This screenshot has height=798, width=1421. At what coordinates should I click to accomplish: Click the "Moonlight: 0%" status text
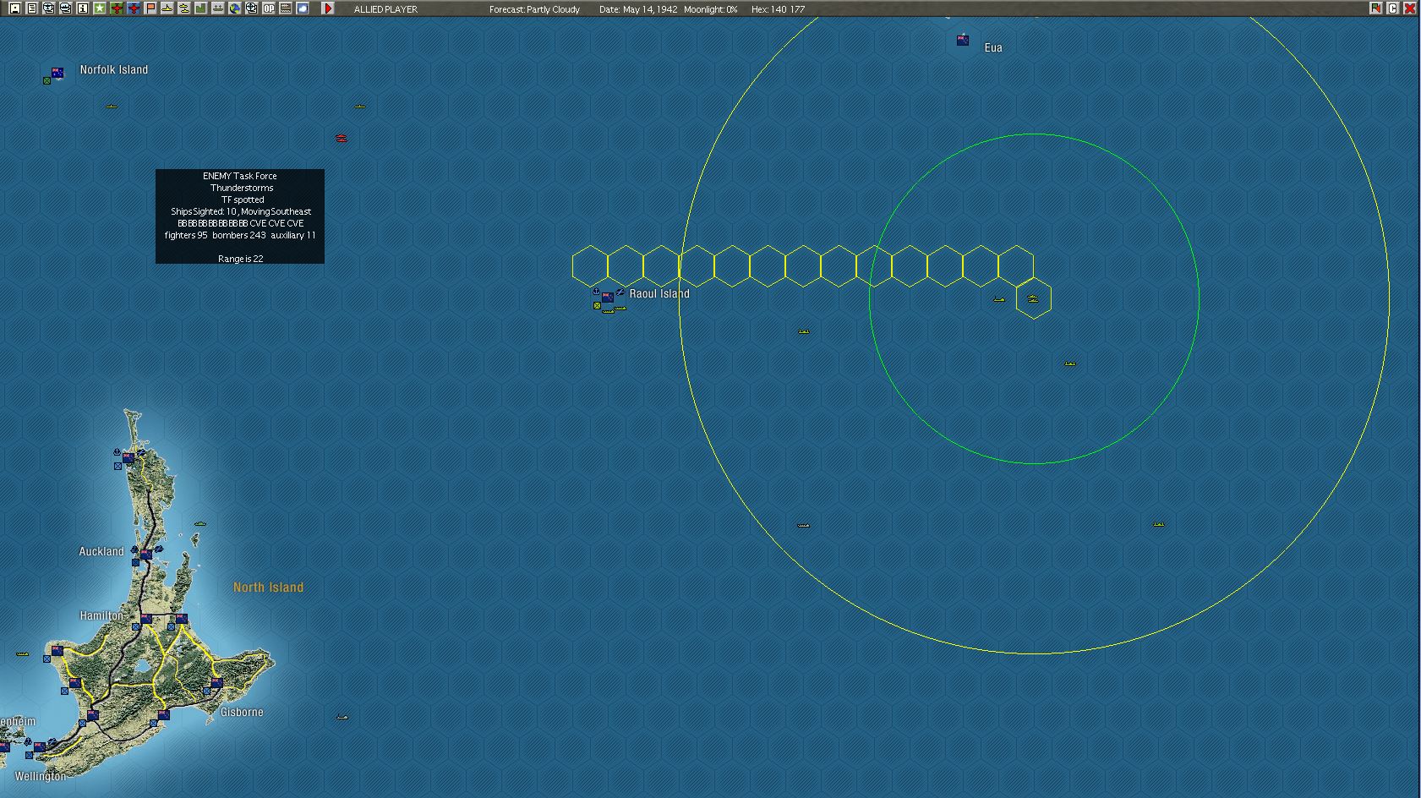click(711, 9)
